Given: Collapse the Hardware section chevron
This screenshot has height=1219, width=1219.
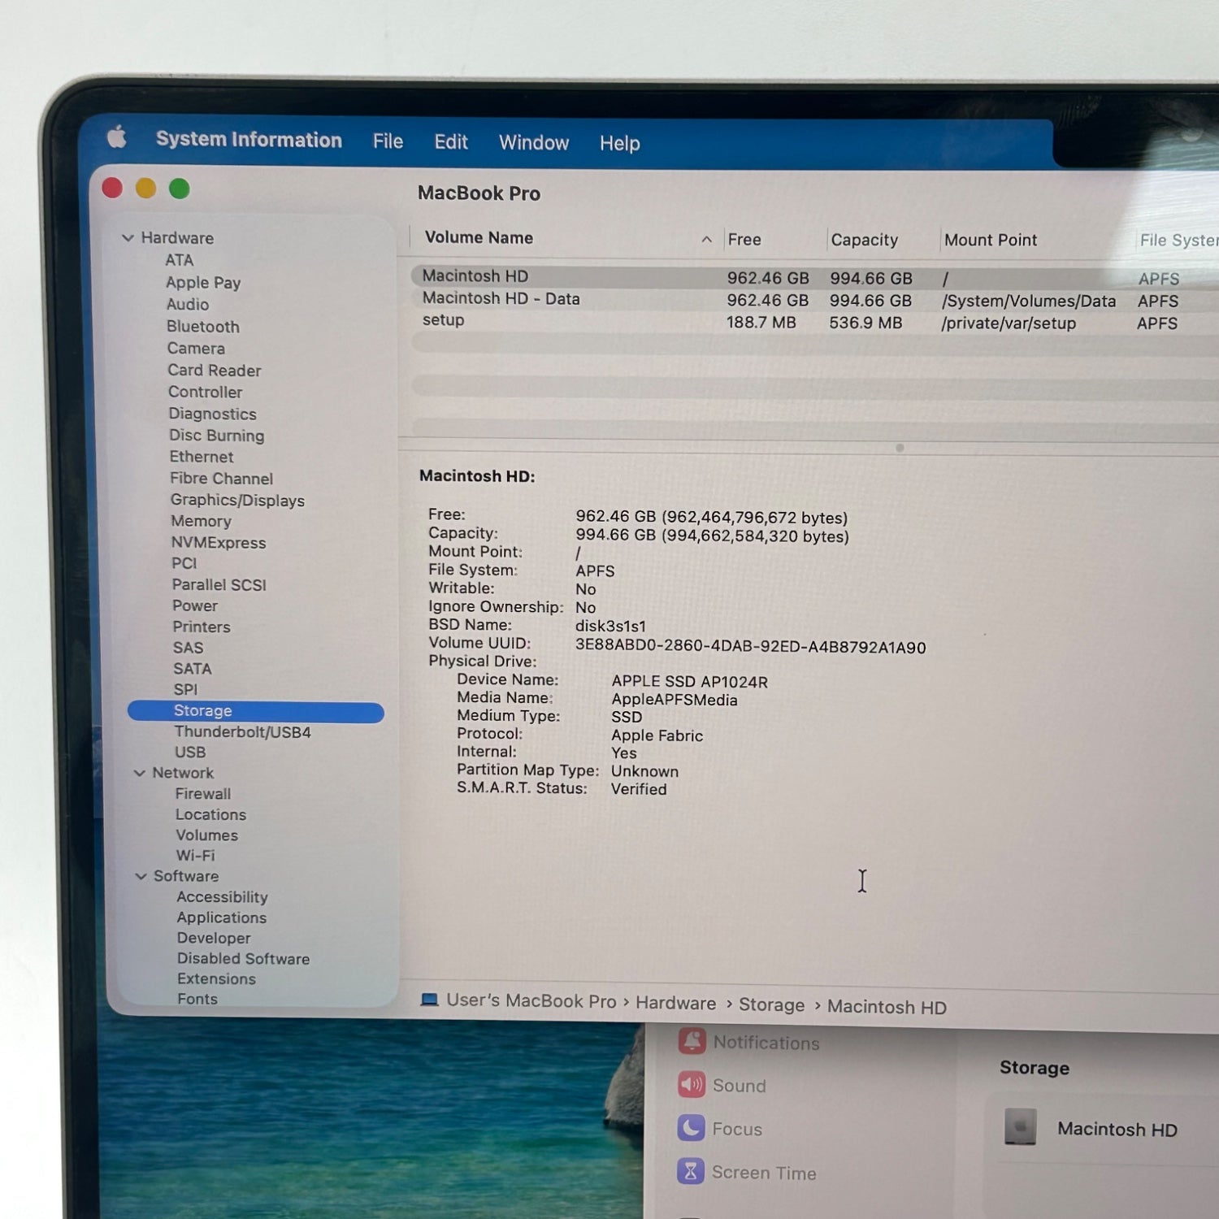Looking at the screenshot, I should (x=128, y=238).
